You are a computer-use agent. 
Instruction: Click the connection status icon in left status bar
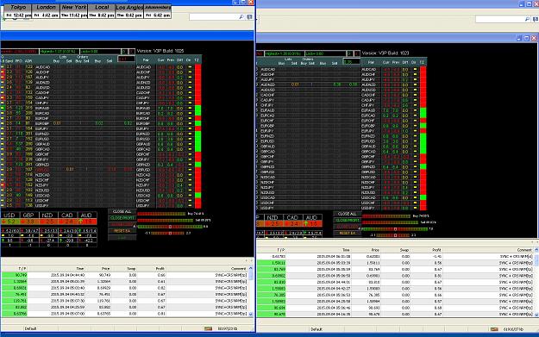(x=208, y=328)
